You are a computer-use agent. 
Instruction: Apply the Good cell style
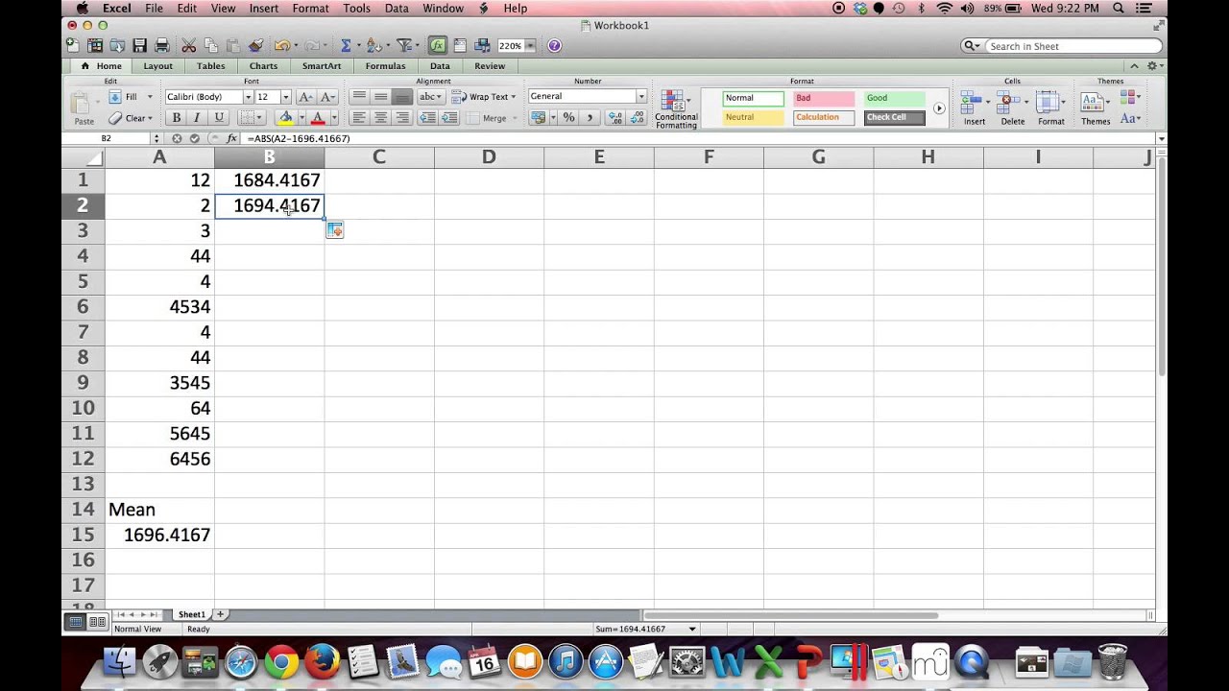click(894, 98)
